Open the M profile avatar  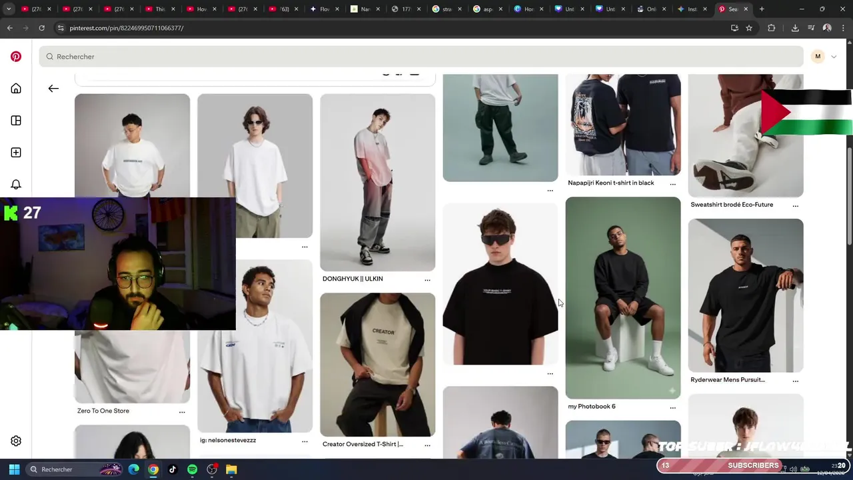(818, 57)
